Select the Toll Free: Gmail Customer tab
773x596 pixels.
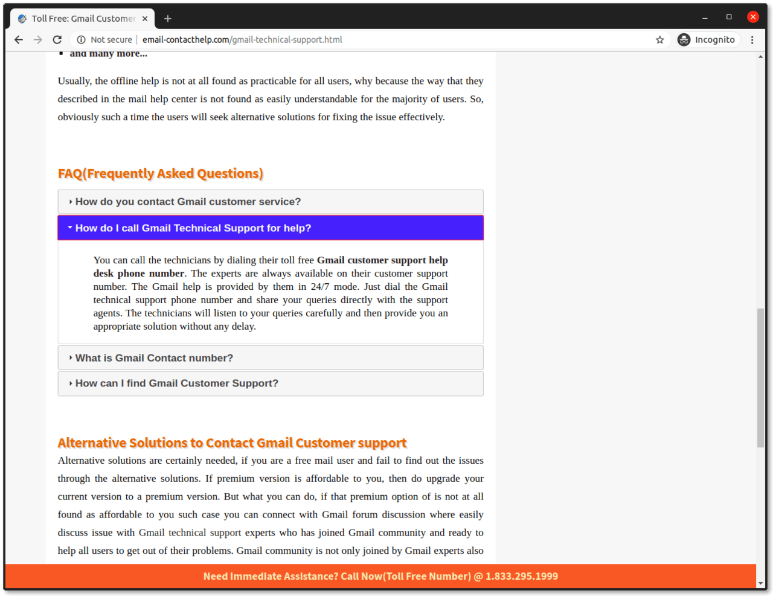(83, 19)
